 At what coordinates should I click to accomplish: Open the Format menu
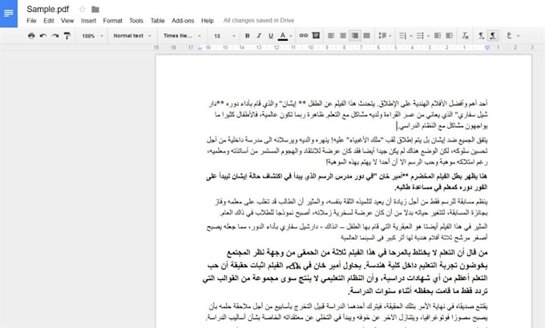click(x=113, y=21)
